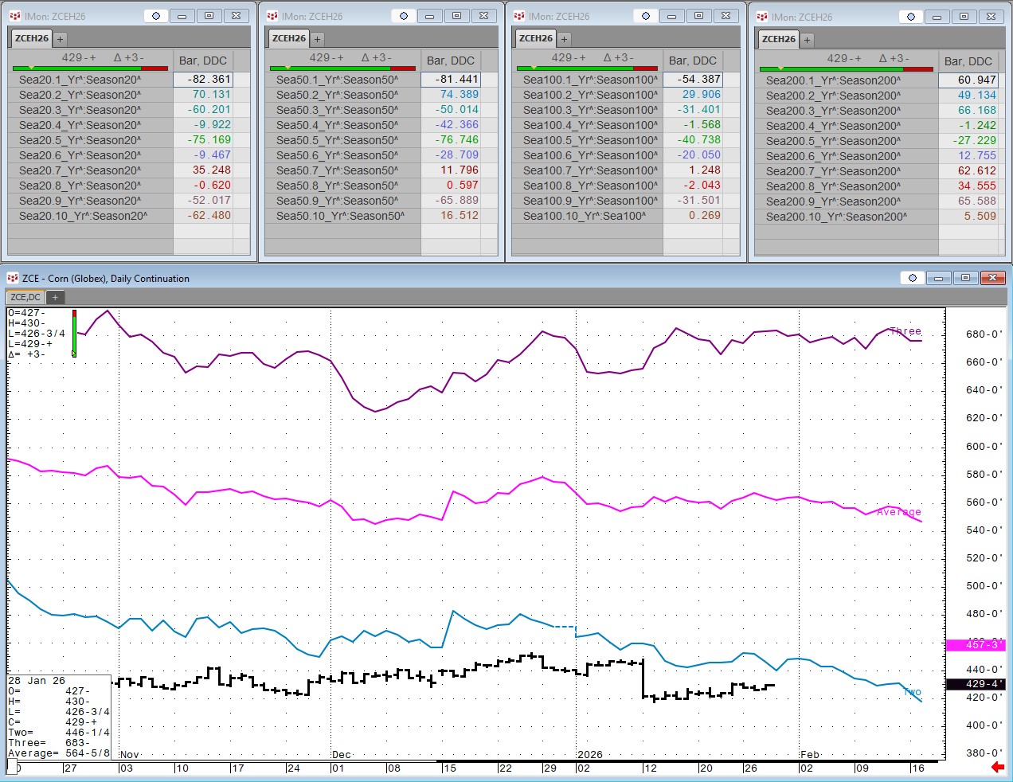Select the Sea50.7_Yr^:Season50^ row
The image size is (1013, 782).
[x=337, y=170]
